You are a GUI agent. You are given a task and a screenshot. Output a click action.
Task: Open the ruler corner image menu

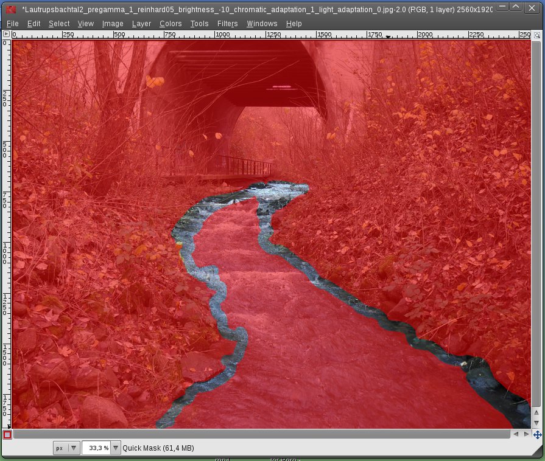[6, 35]
